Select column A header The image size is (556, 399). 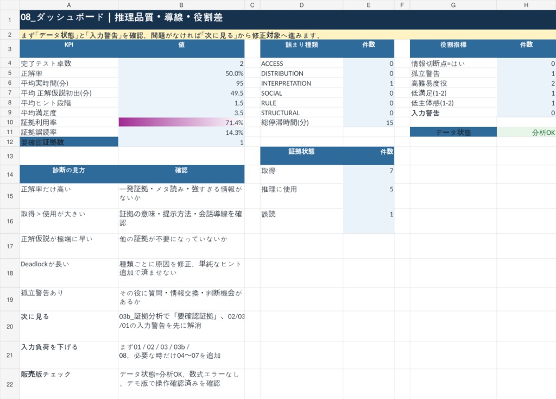69,5
